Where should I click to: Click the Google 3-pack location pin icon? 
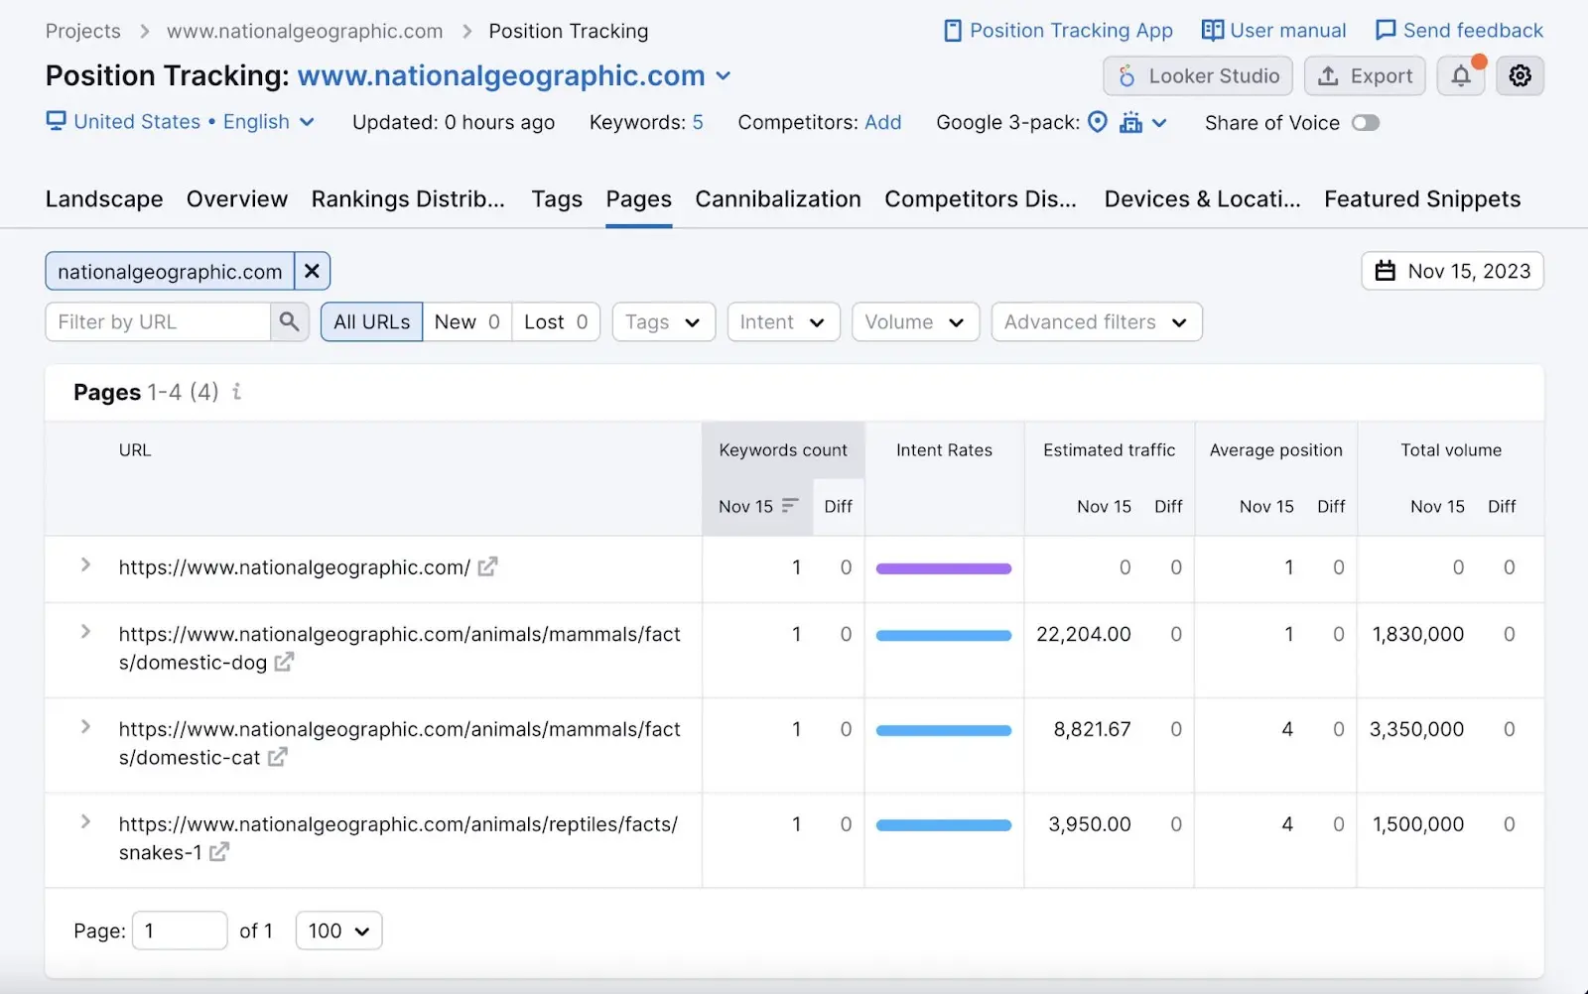click(1098, 122)
